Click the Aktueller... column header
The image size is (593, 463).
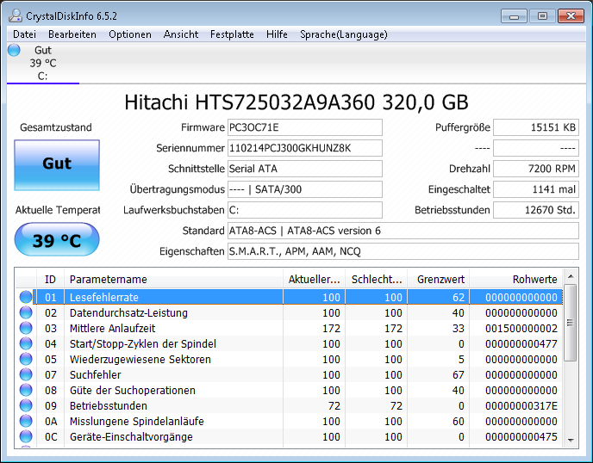(314, 280)
